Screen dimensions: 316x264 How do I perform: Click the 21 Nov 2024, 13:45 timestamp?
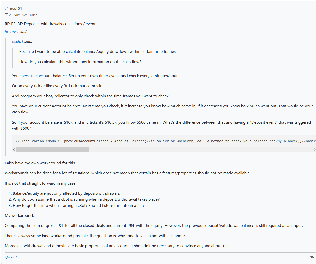click(23, 15)
